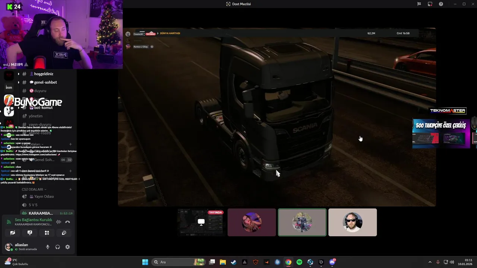The height and width of the screenshot is (268, 477).
Task: Open the weather widget 5°C
Action: 16,262
